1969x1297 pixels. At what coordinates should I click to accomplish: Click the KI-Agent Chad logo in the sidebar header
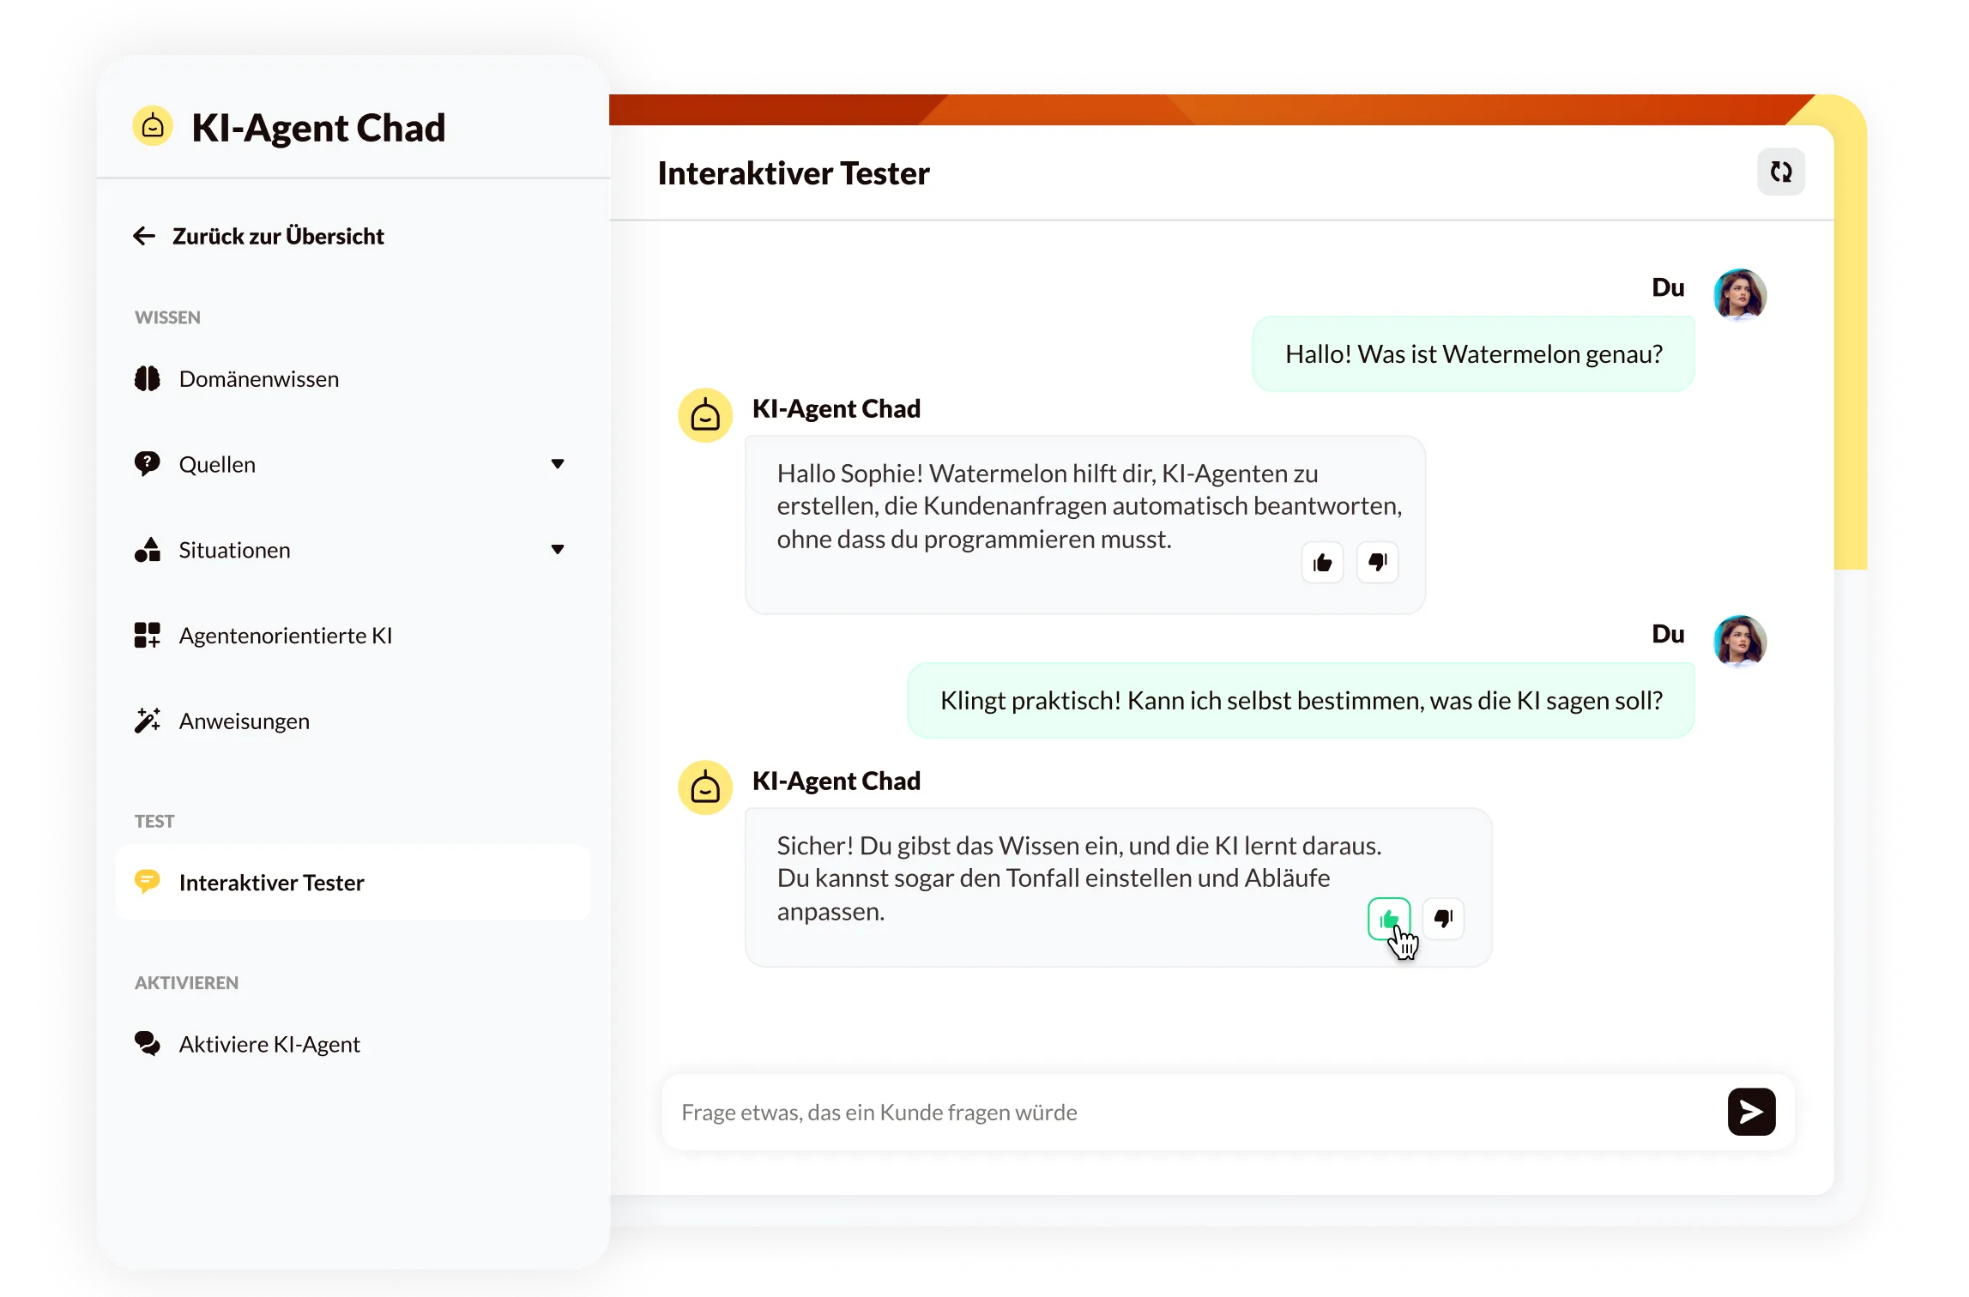point(153,127)
